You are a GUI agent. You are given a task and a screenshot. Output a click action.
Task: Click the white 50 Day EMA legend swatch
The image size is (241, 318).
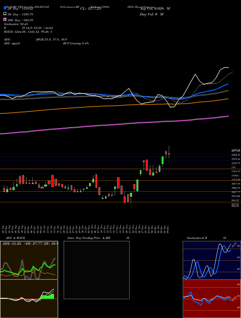pyautogui.click(x=5, y=14)
